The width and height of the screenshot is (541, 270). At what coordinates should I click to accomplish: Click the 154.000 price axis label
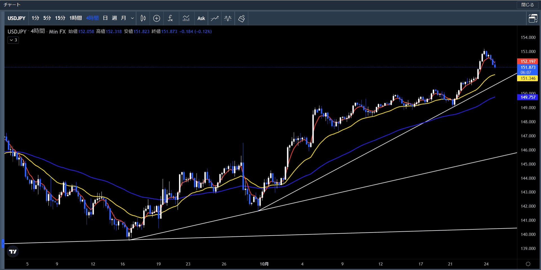(x=528, y=37)
